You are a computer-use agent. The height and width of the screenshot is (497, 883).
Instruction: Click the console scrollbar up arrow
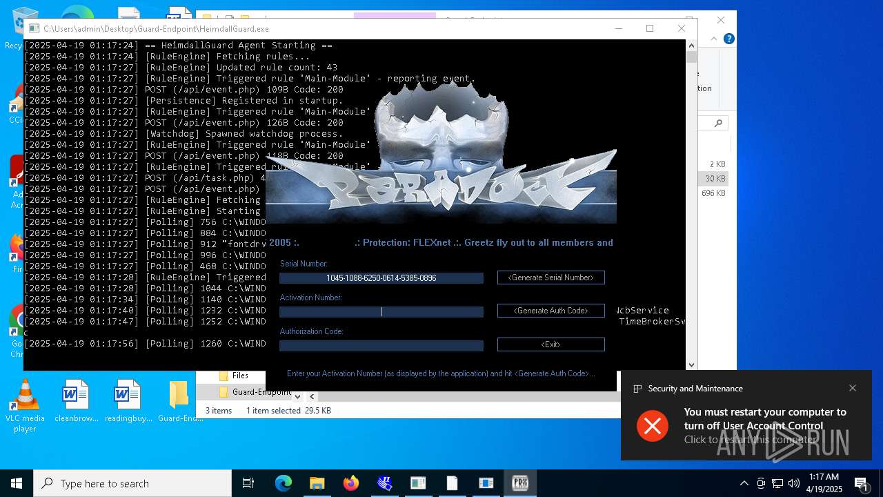tap(692, 45)
